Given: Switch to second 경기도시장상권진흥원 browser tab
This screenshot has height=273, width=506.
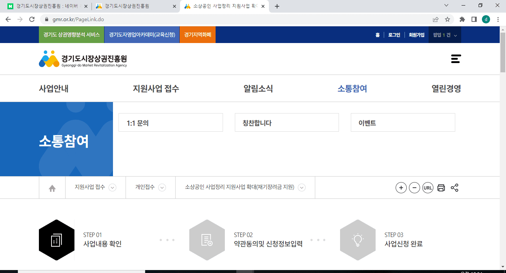Looking at the screenshot, I should [x=136, y=6].
